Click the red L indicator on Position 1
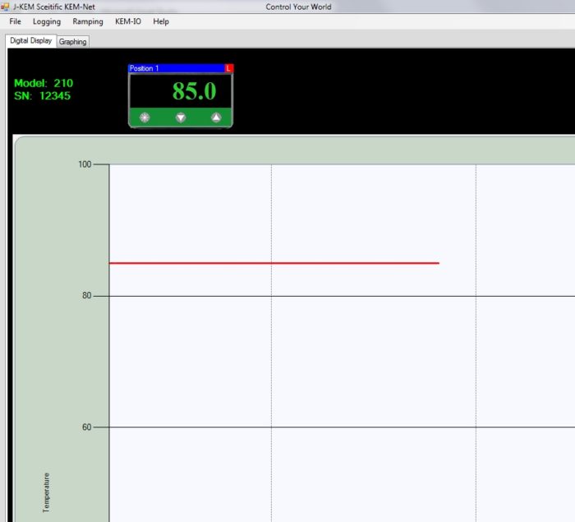The image size is (575, 522). coord(228,68)
